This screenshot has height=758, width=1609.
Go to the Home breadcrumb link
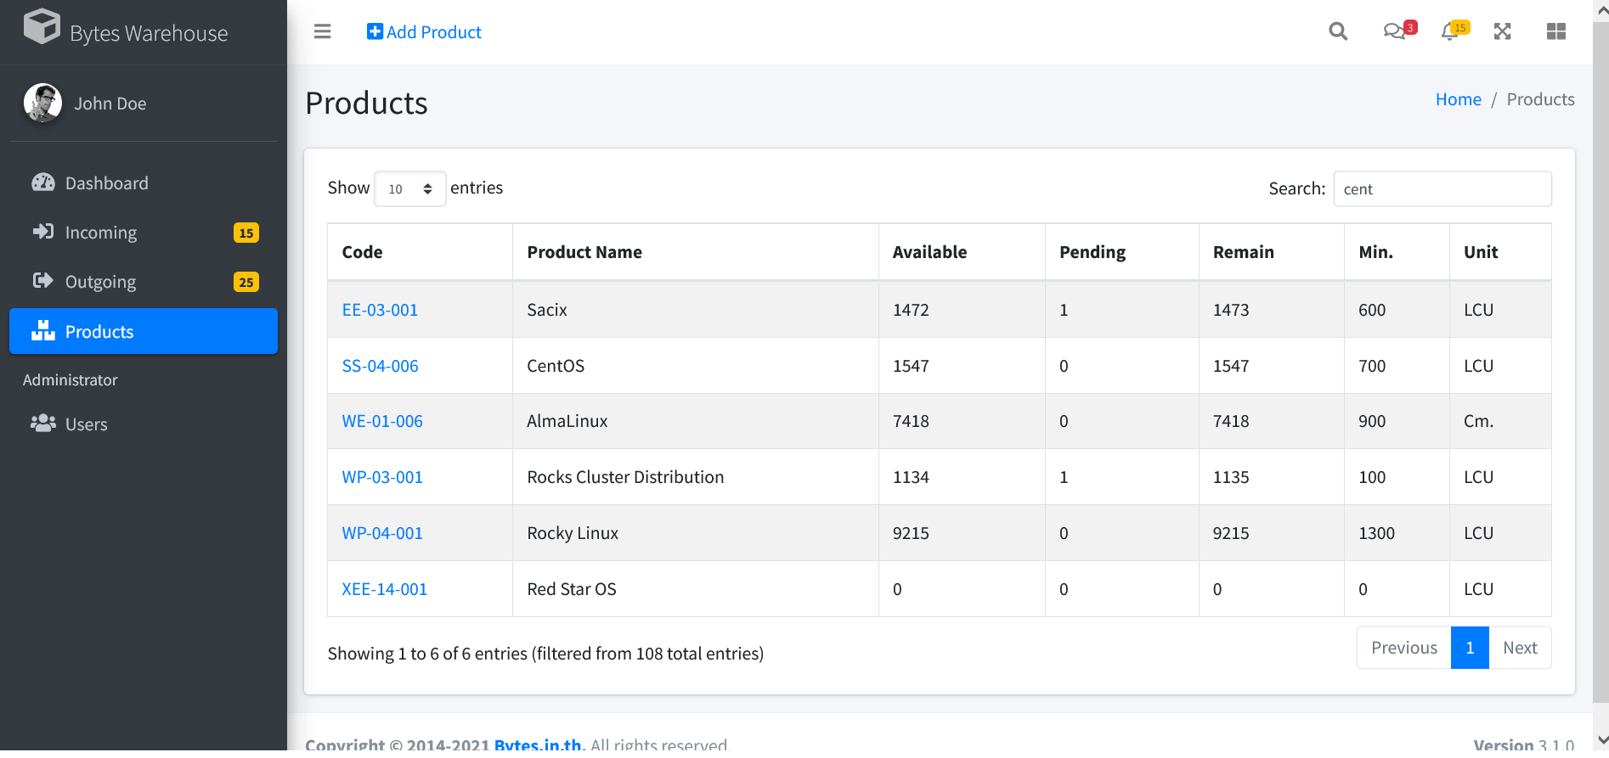[x=1458, y=99]
